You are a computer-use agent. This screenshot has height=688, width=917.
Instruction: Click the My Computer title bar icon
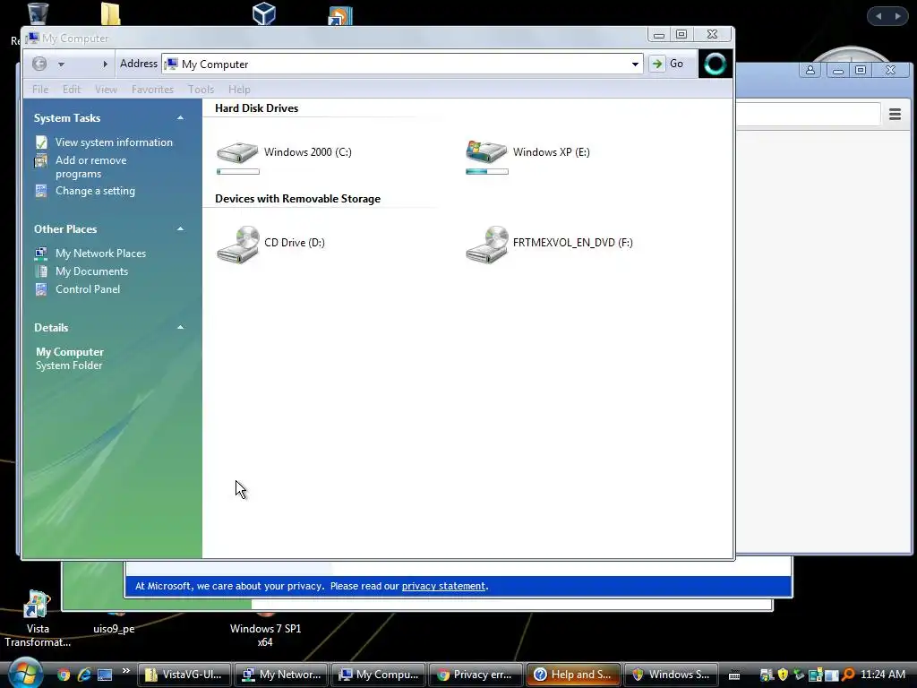click(x=32, y=38)
